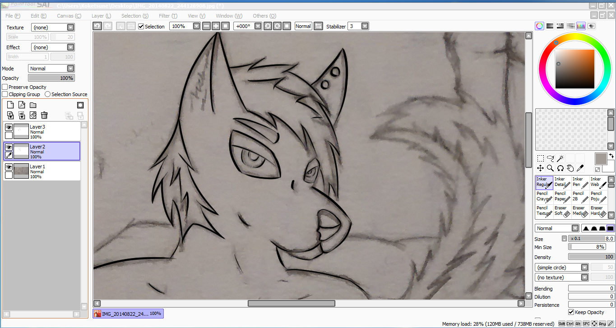
Task: Select the Selection Source radio button
Action: coord(47,94)
